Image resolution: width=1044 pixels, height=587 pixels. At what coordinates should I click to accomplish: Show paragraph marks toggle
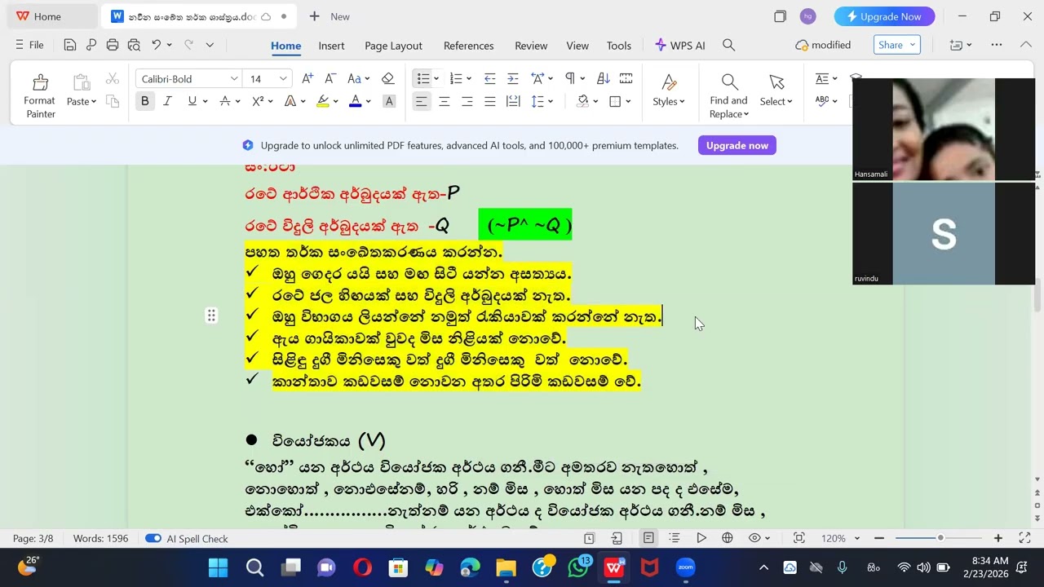(x=570, y=78)
